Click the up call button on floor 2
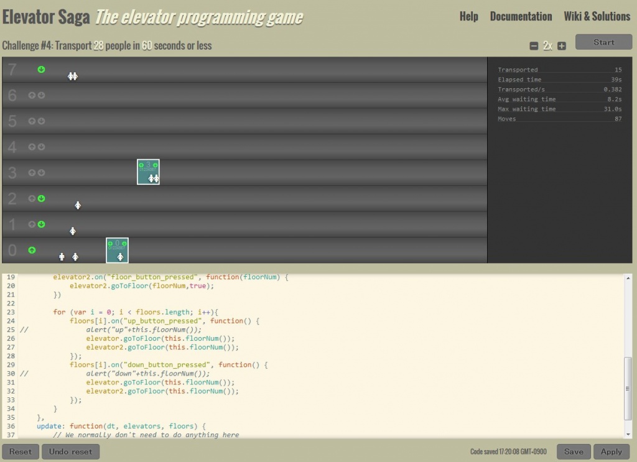 pos(32,198)
